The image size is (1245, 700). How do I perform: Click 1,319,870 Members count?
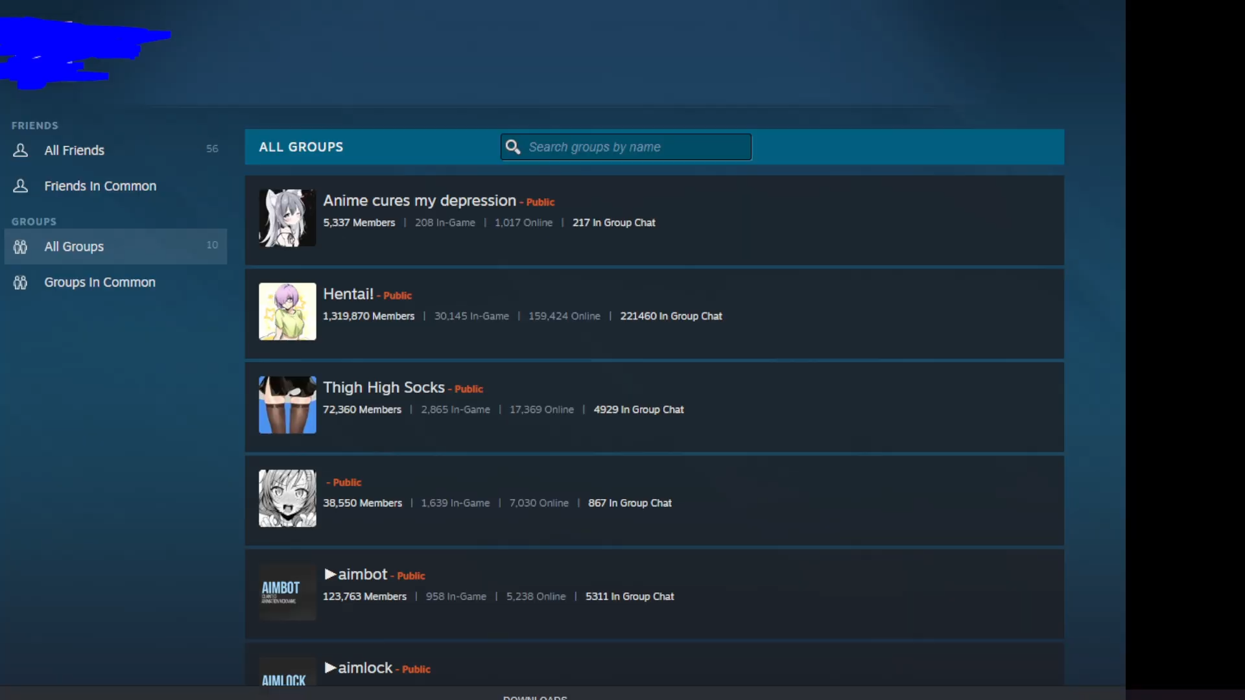(x=369, y=316)
